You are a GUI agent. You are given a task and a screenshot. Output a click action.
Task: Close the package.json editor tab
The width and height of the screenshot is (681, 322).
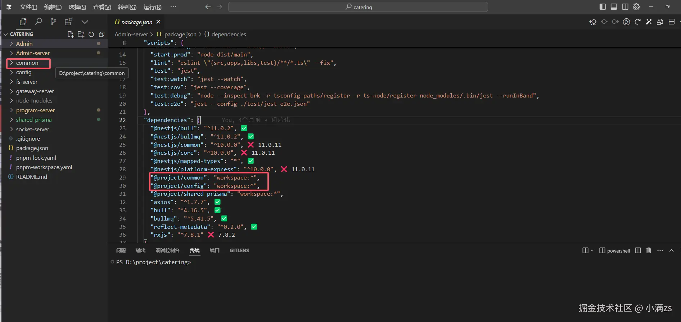[x=158, y=22]
